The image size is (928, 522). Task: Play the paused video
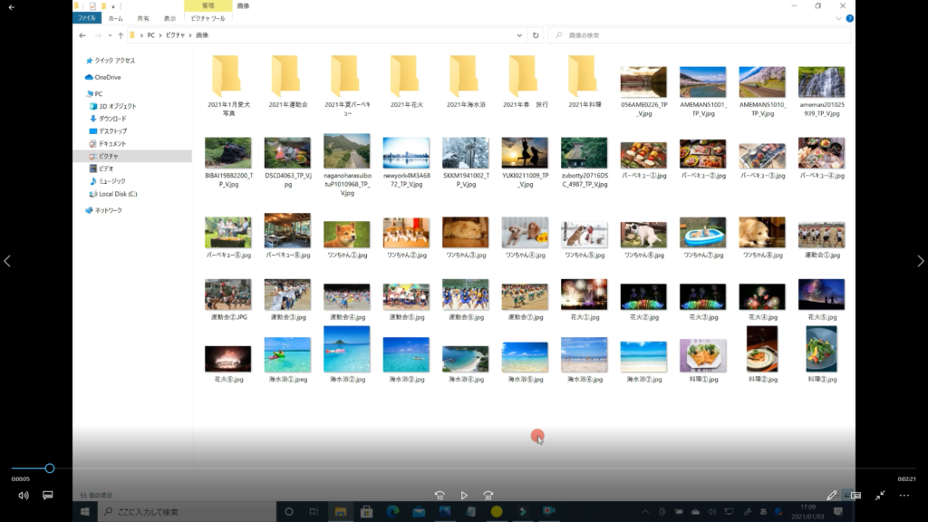[x=464, y=496]
